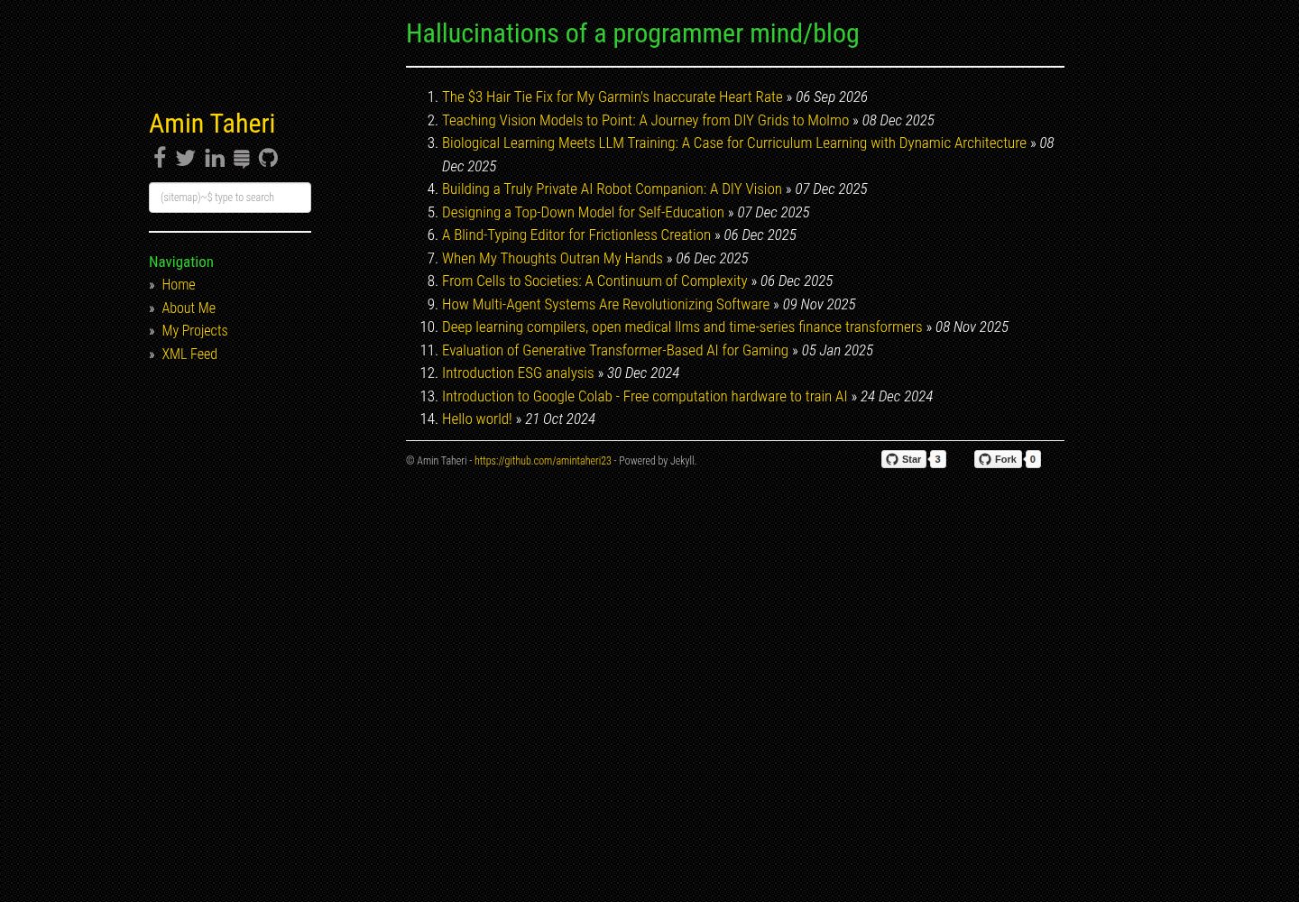The width and height of the screenshot is (1299, 902).
Task: Click the "06 Sep 2026" post date
Action: point(831,97)
